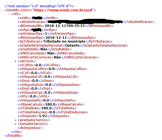Expand the tomadorServico node
The height and width of the screenshot is (140, 162).
(15, 124)
